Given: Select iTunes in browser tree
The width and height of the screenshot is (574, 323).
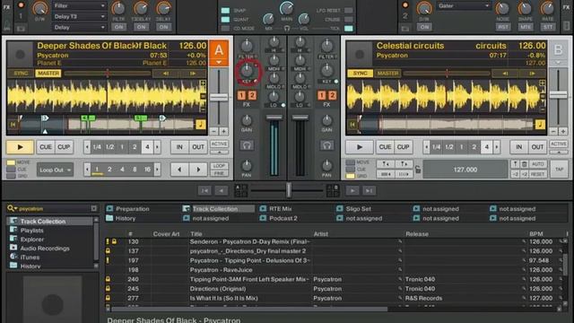Looking at the screenshot, I should click(30, 258).
